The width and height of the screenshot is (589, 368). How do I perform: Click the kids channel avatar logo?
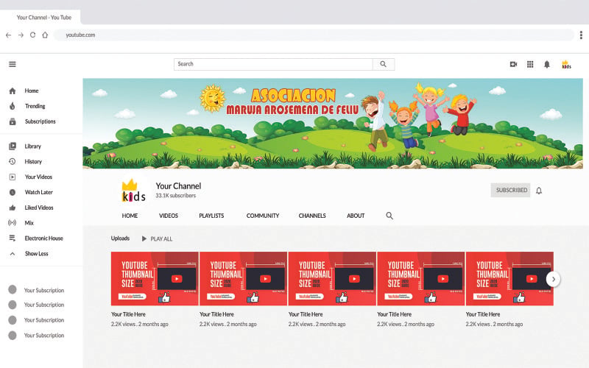click(133, 191)
